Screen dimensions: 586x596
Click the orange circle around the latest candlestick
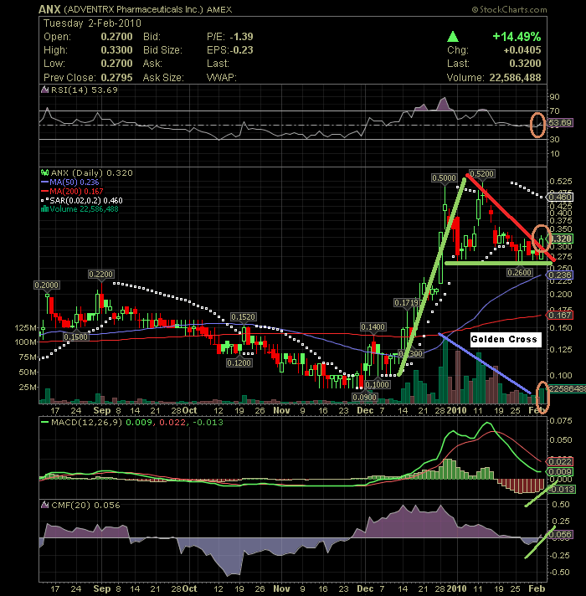542,238
